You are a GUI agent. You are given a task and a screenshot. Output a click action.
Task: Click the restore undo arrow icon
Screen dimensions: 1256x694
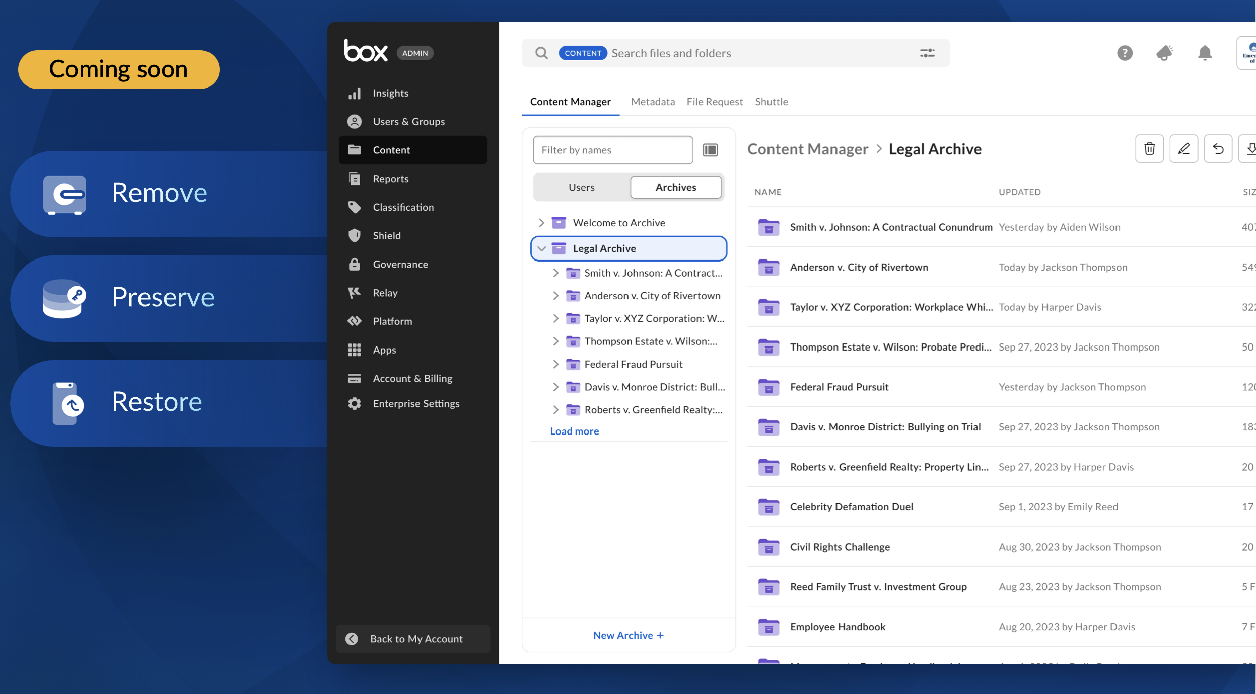(x=1218, y=149)
